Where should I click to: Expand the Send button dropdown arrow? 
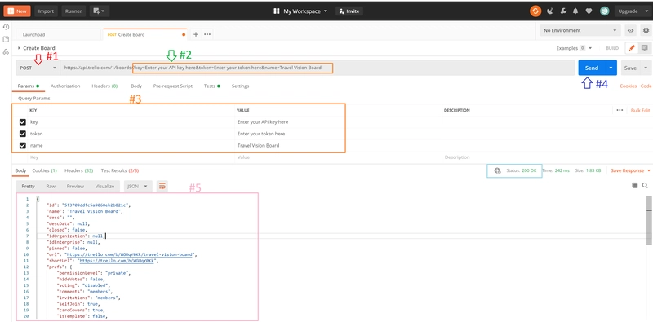(x=611, y=68)
